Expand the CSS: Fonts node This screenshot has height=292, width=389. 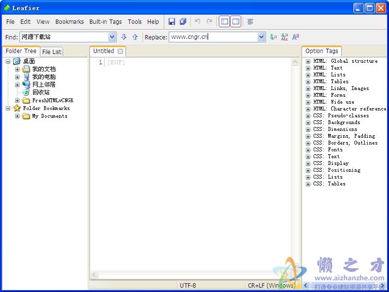[x=308, y=149]
